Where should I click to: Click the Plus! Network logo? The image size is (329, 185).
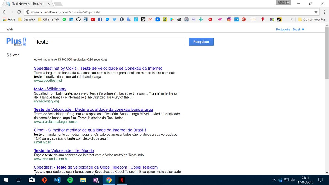tap(16, 41)
